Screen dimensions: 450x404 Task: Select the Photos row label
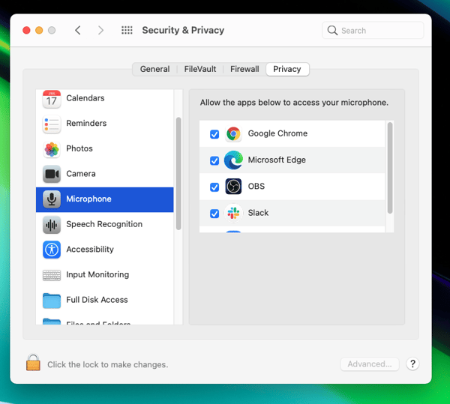point(79,148)
